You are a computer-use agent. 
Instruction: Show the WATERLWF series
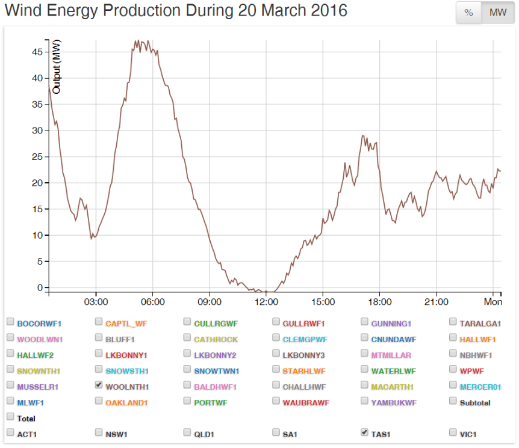coord(365,369)
